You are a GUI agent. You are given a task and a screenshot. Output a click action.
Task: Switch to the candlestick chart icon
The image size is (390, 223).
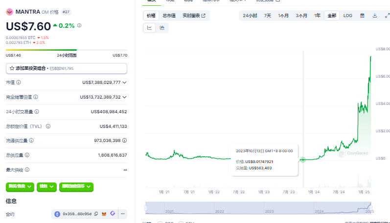click(162, 28)
